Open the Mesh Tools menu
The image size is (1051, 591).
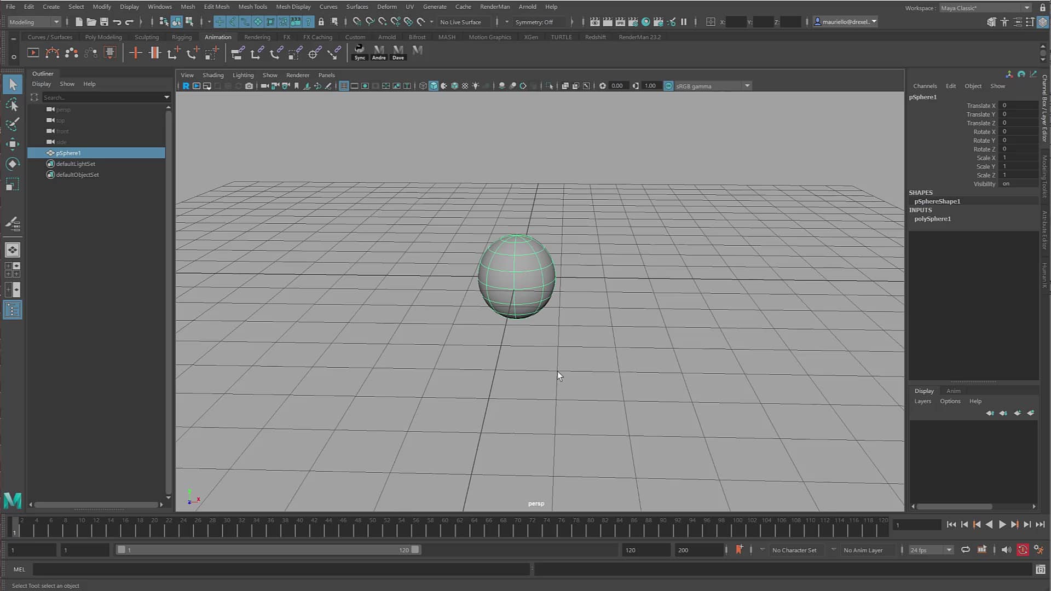click(x=252, y=7)
